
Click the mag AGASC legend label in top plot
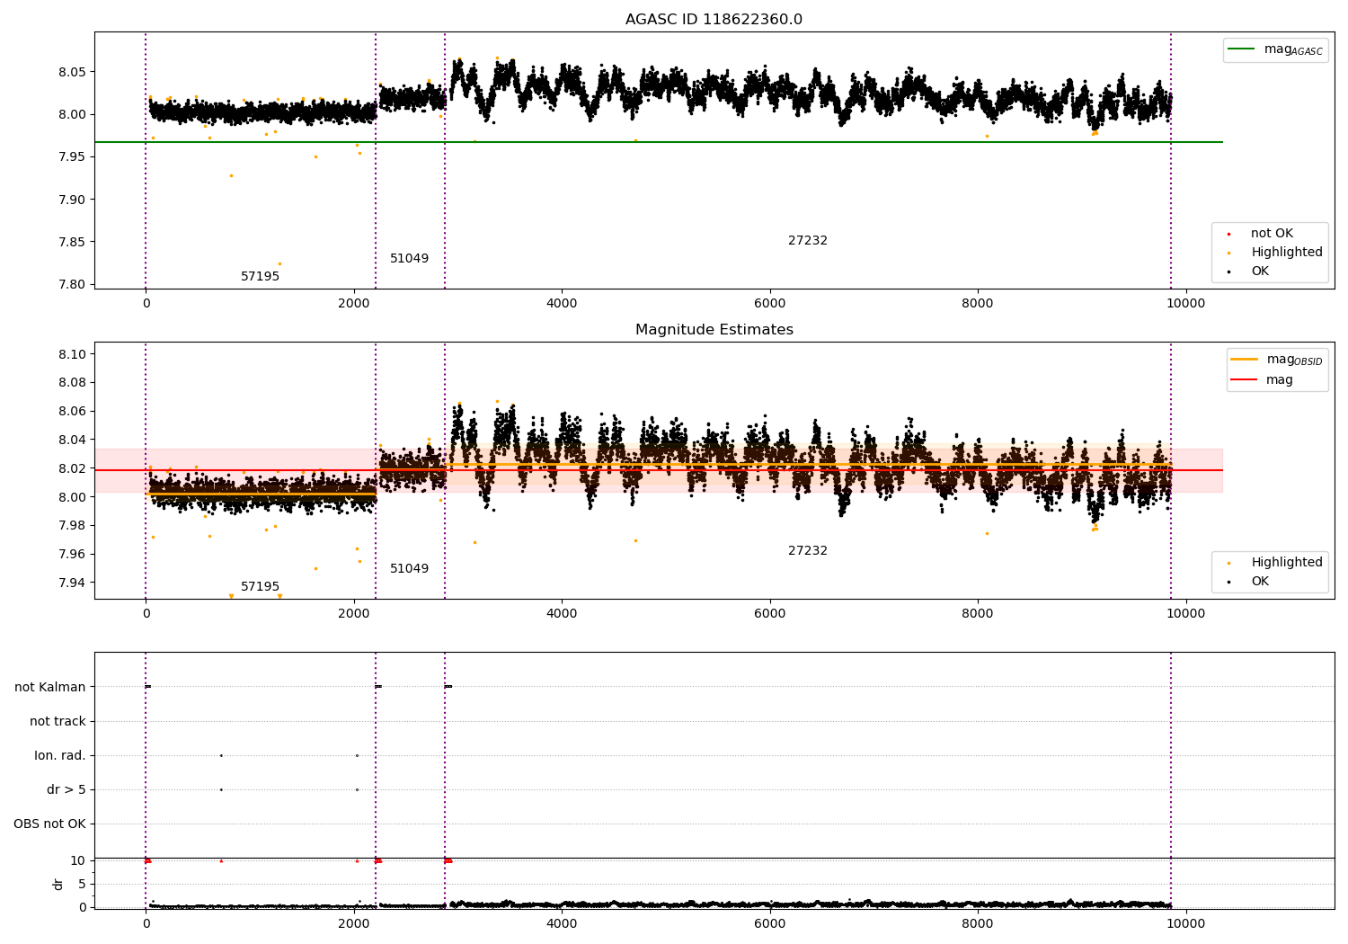[1293, 49]
